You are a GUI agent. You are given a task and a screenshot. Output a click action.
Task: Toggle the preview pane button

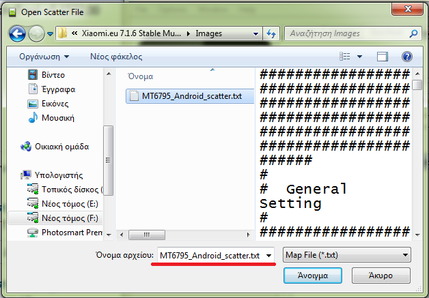[383, 57]
